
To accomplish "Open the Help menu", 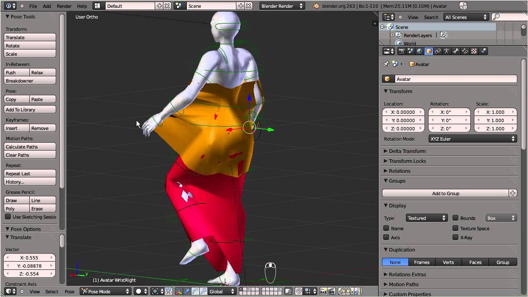I will [x=82, y=6].
